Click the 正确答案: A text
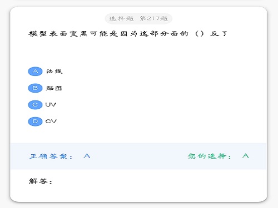This screenshot has height=208, width=278. pos(60,156)
